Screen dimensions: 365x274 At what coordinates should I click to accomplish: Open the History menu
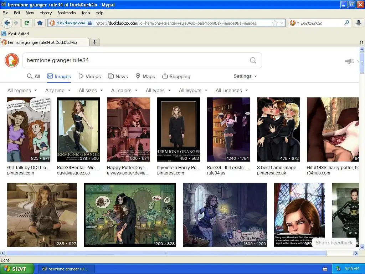pos(45,13)
